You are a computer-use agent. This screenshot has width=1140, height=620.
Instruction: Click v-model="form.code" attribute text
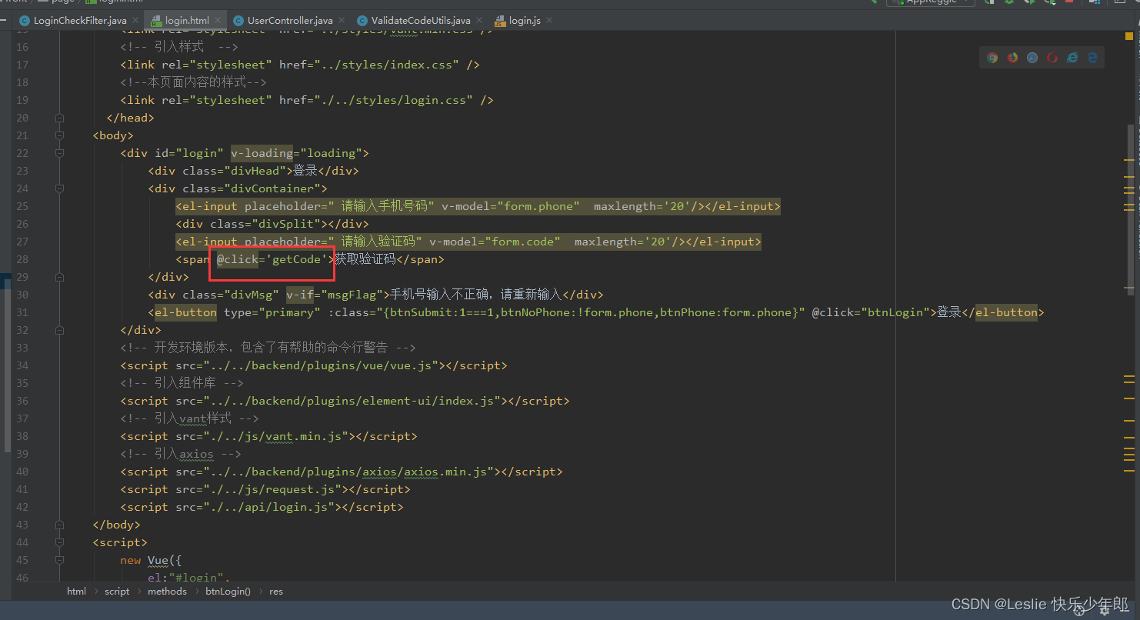494,242
